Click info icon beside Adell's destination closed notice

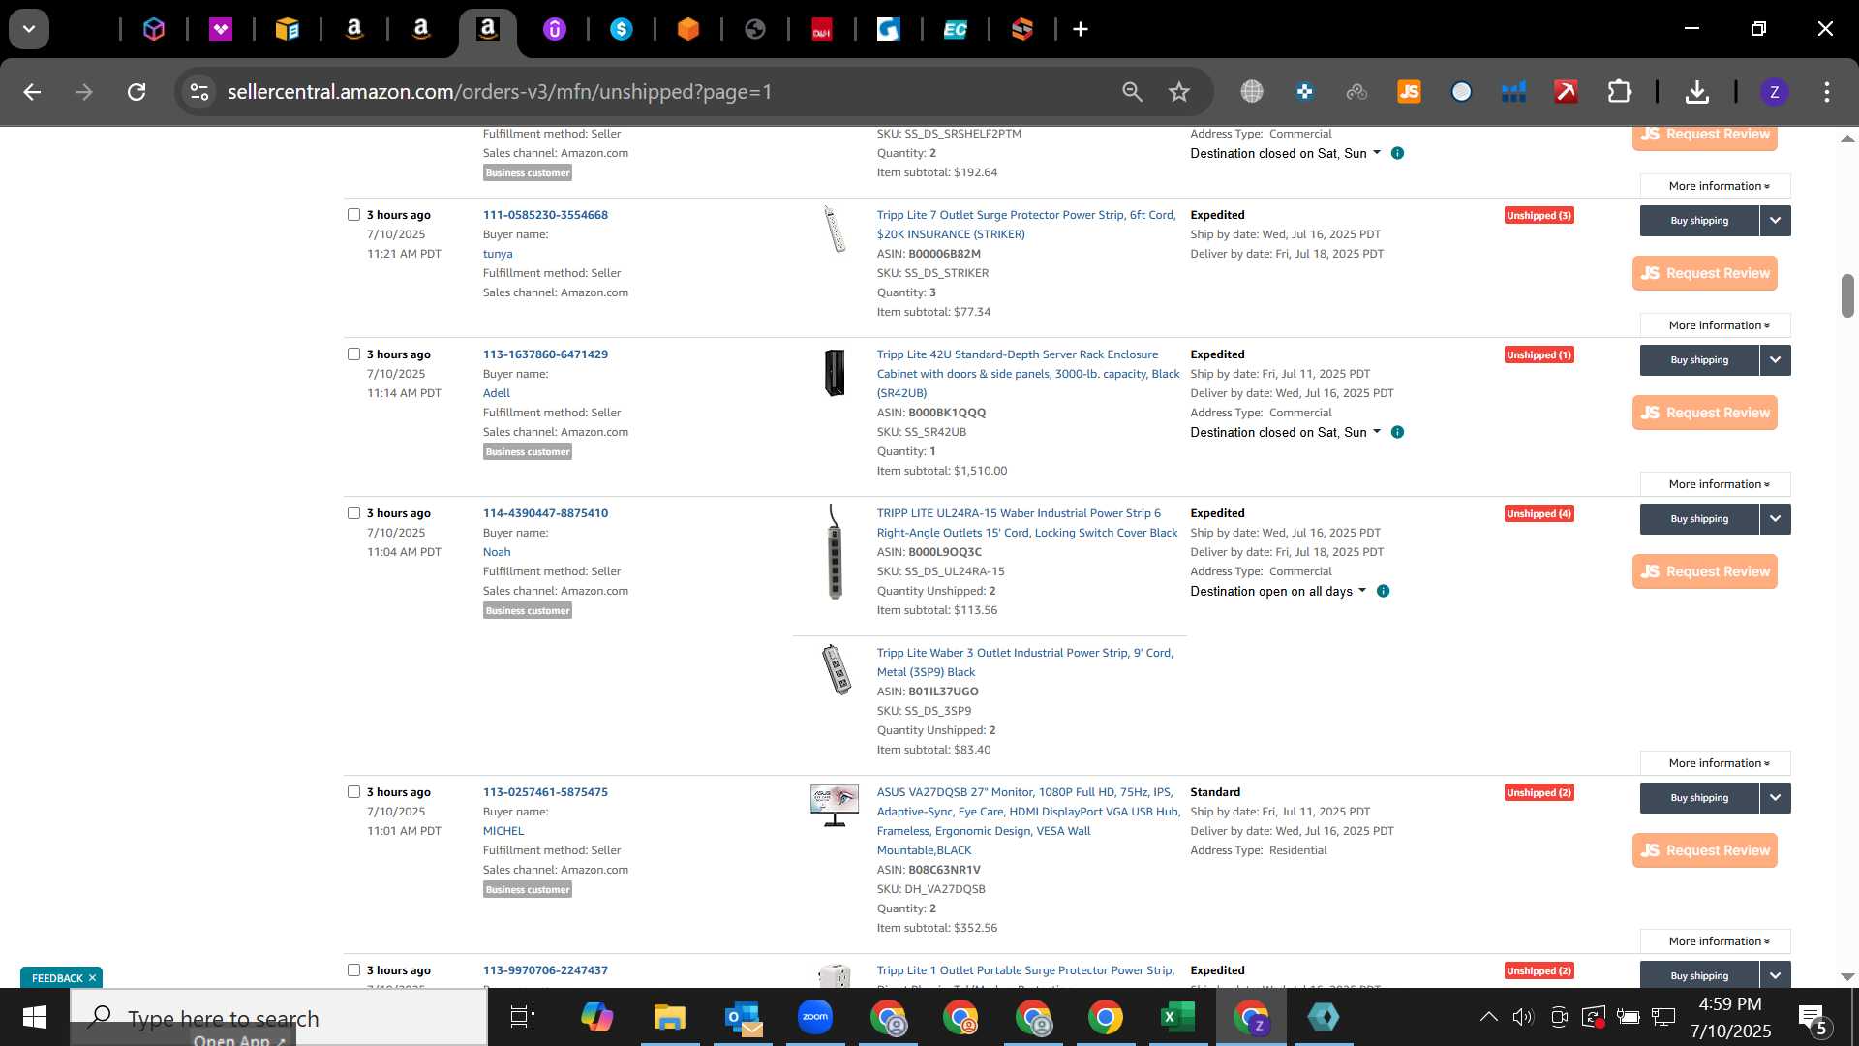(1397, 432)
